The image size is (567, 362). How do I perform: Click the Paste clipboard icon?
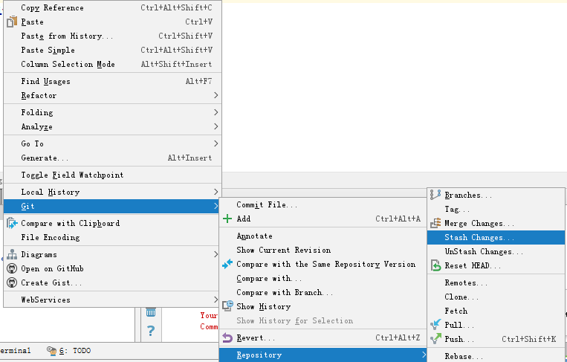click(x=12, y=22)
